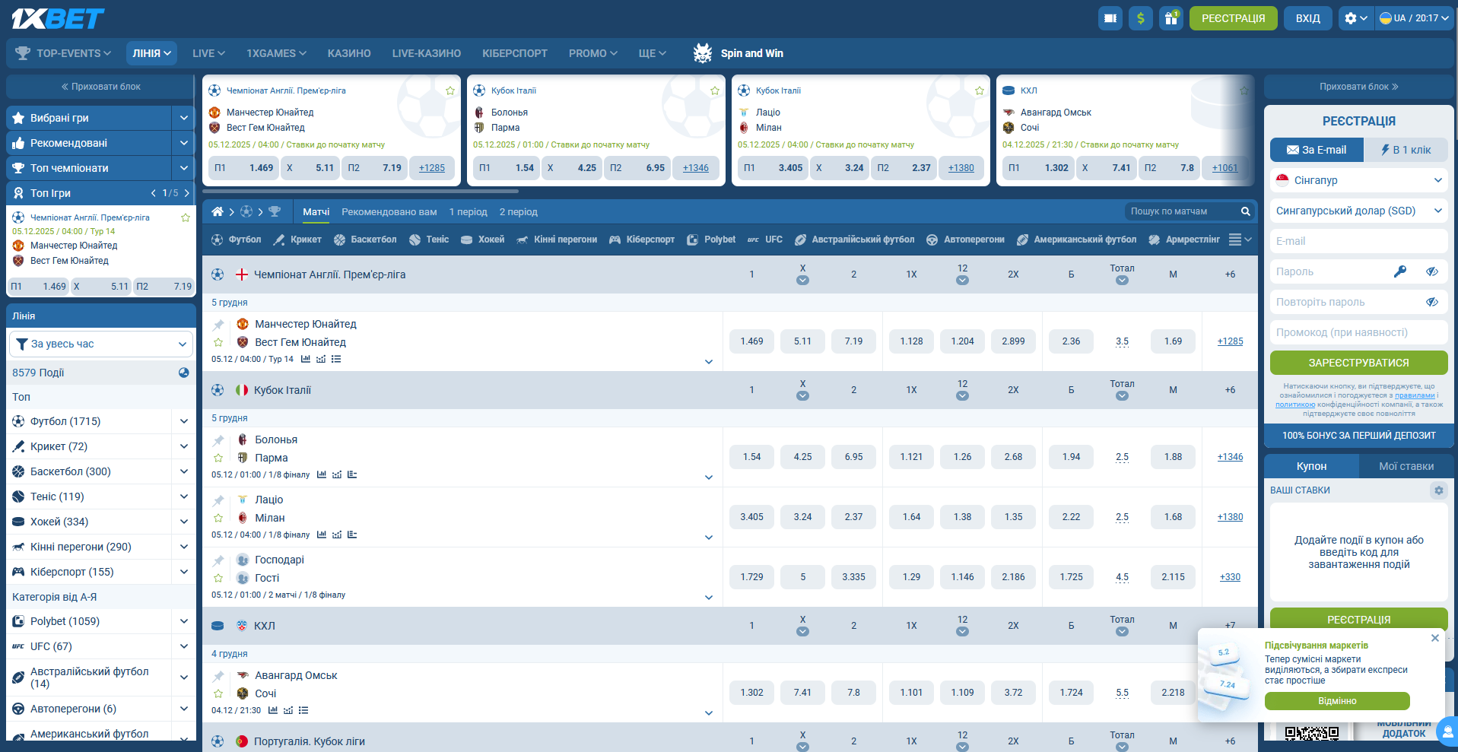Click the gift bonus icon in header

pyautogui.click(x=1171, y=18)
